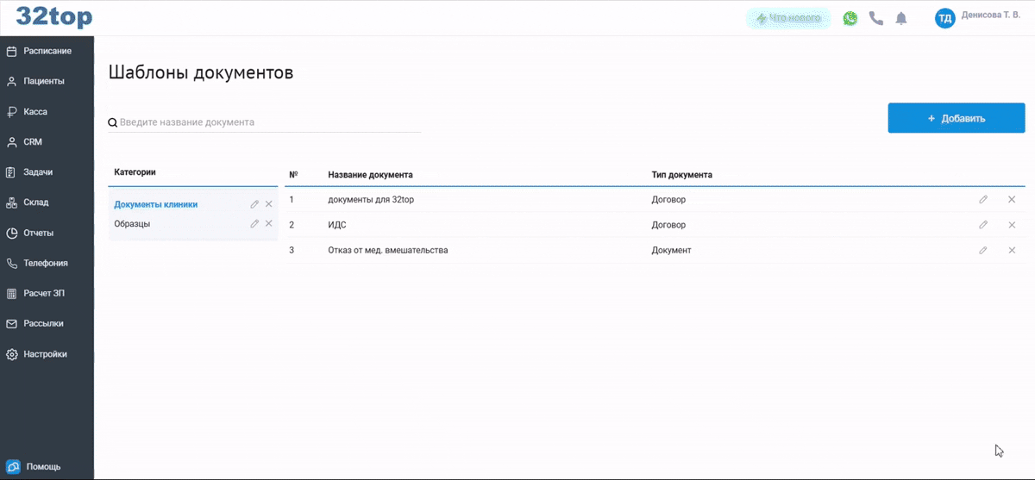Delete the Образцы category with X icon
Screen dimensions: 1035x480
point(268,224)
